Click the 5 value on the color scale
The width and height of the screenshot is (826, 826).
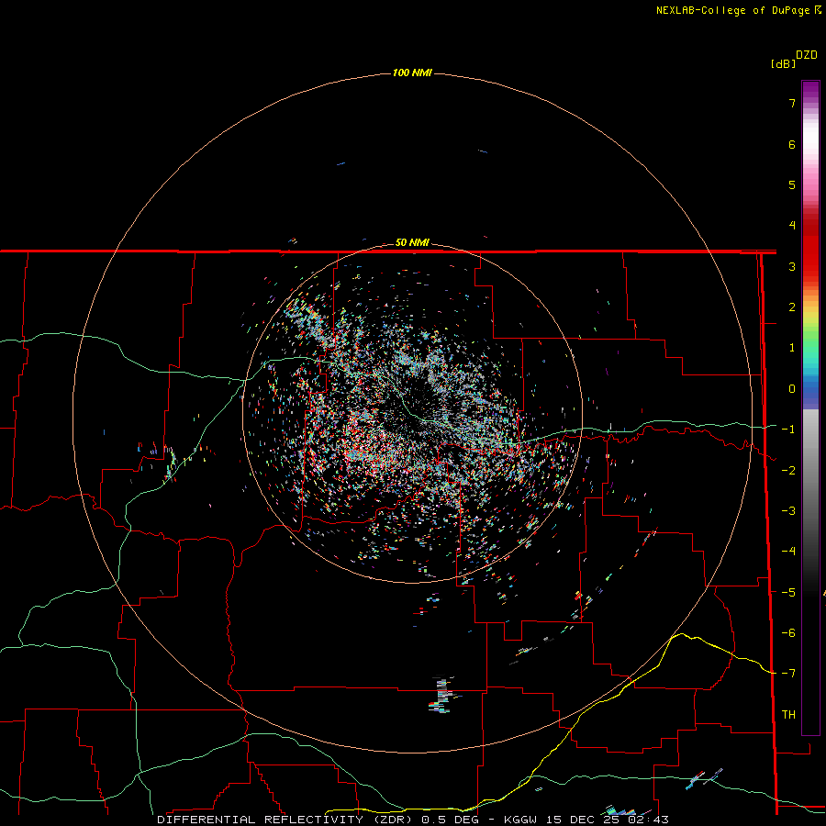click(x=792, y=184)
